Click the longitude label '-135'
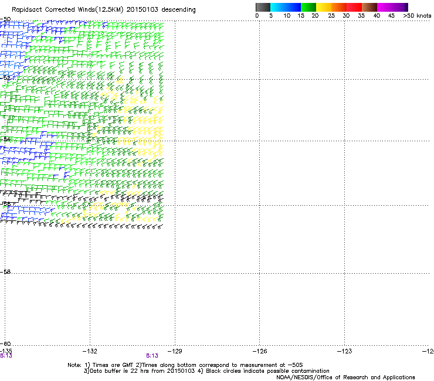Viewport: 434px width, 381px height. pyautogui.click(x=6, y=351)
